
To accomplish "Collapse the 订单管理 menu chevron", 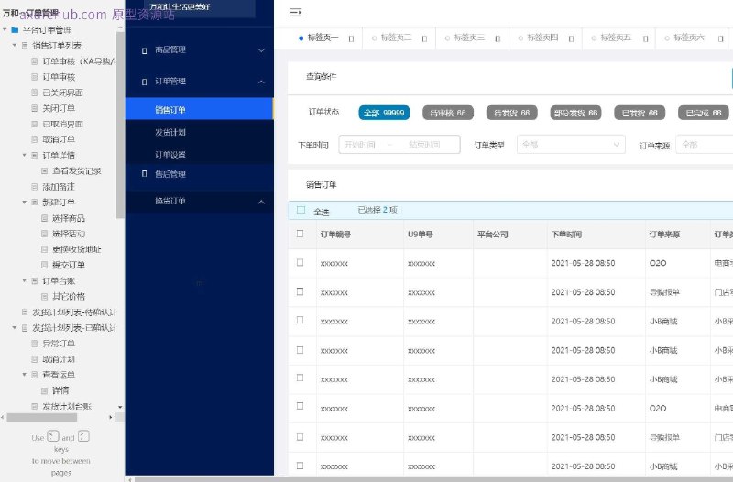I will [261, 82].
